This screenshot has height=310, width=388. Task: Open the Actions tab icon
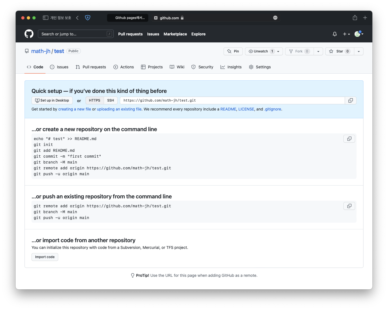click(115, 67)
